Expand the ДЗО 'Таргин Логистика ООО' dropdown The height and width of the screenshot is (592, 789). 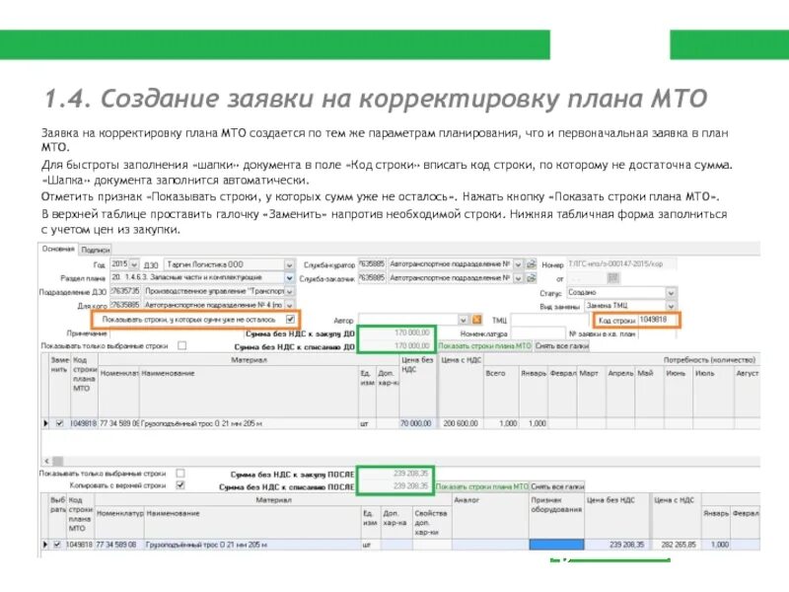click(289, 264)
